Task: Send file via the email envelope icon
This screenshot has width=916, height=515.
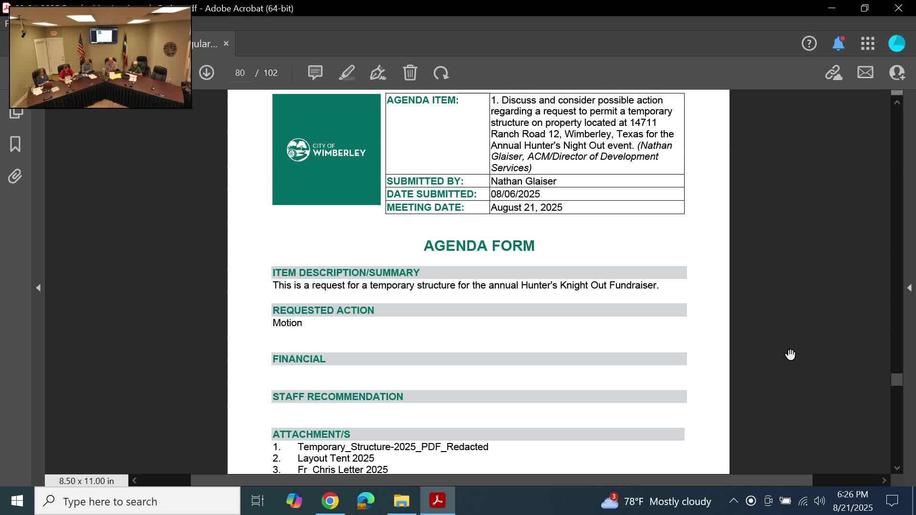Action: click(x=865, y=72)
